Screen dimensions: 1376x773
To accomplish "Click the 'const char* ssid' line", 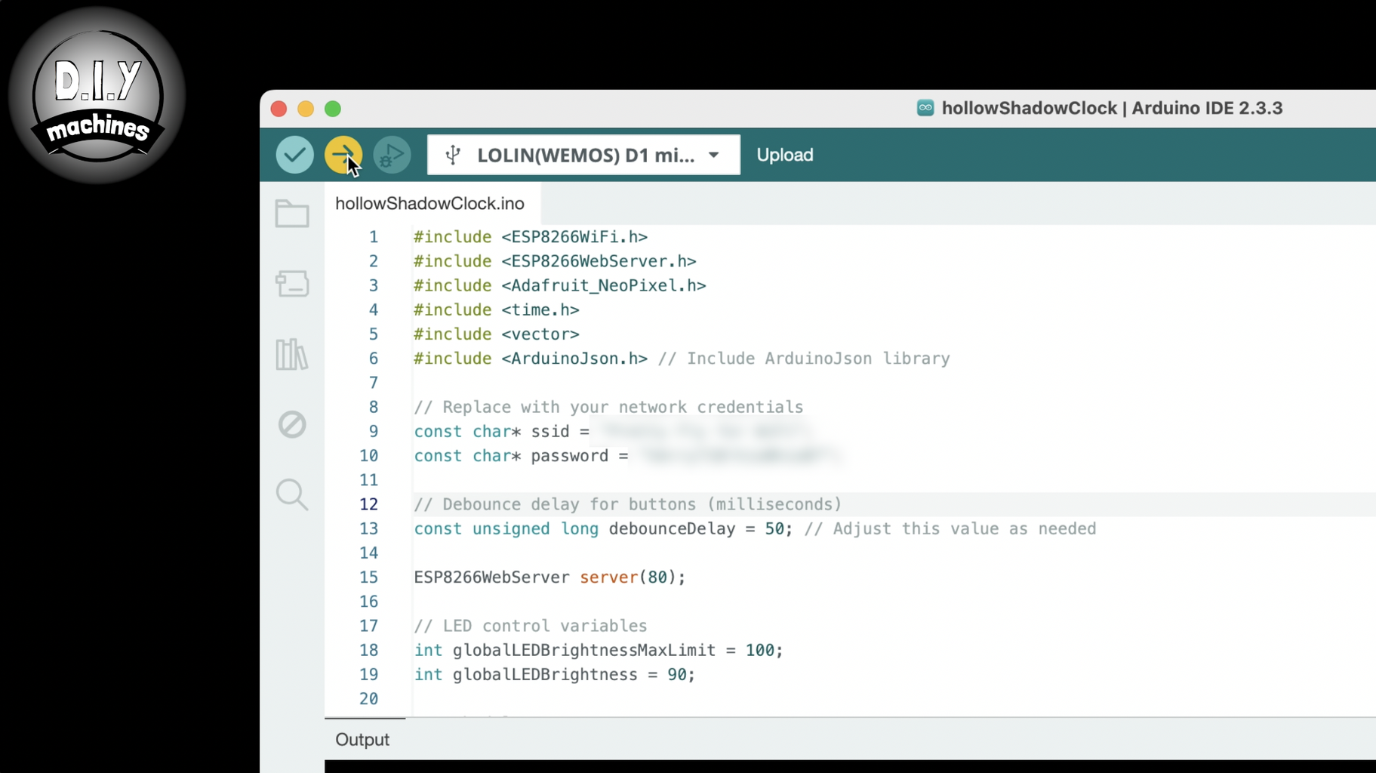I will pyautogui.click(x=502, y=431).
